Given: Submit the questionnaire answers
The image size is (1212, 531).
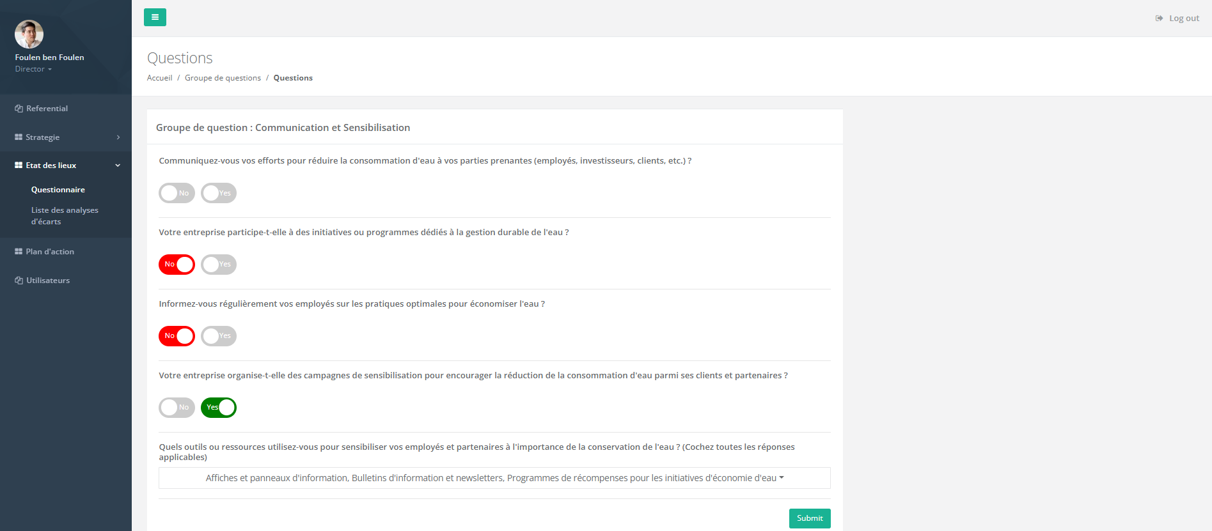Looking at the screenshot, I should 810,518.
